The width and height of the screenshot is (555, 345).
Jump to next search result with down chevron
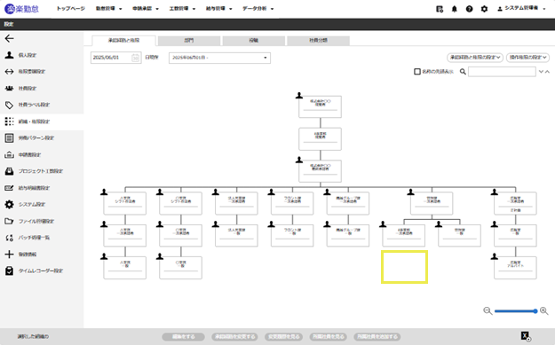(541, 72)
